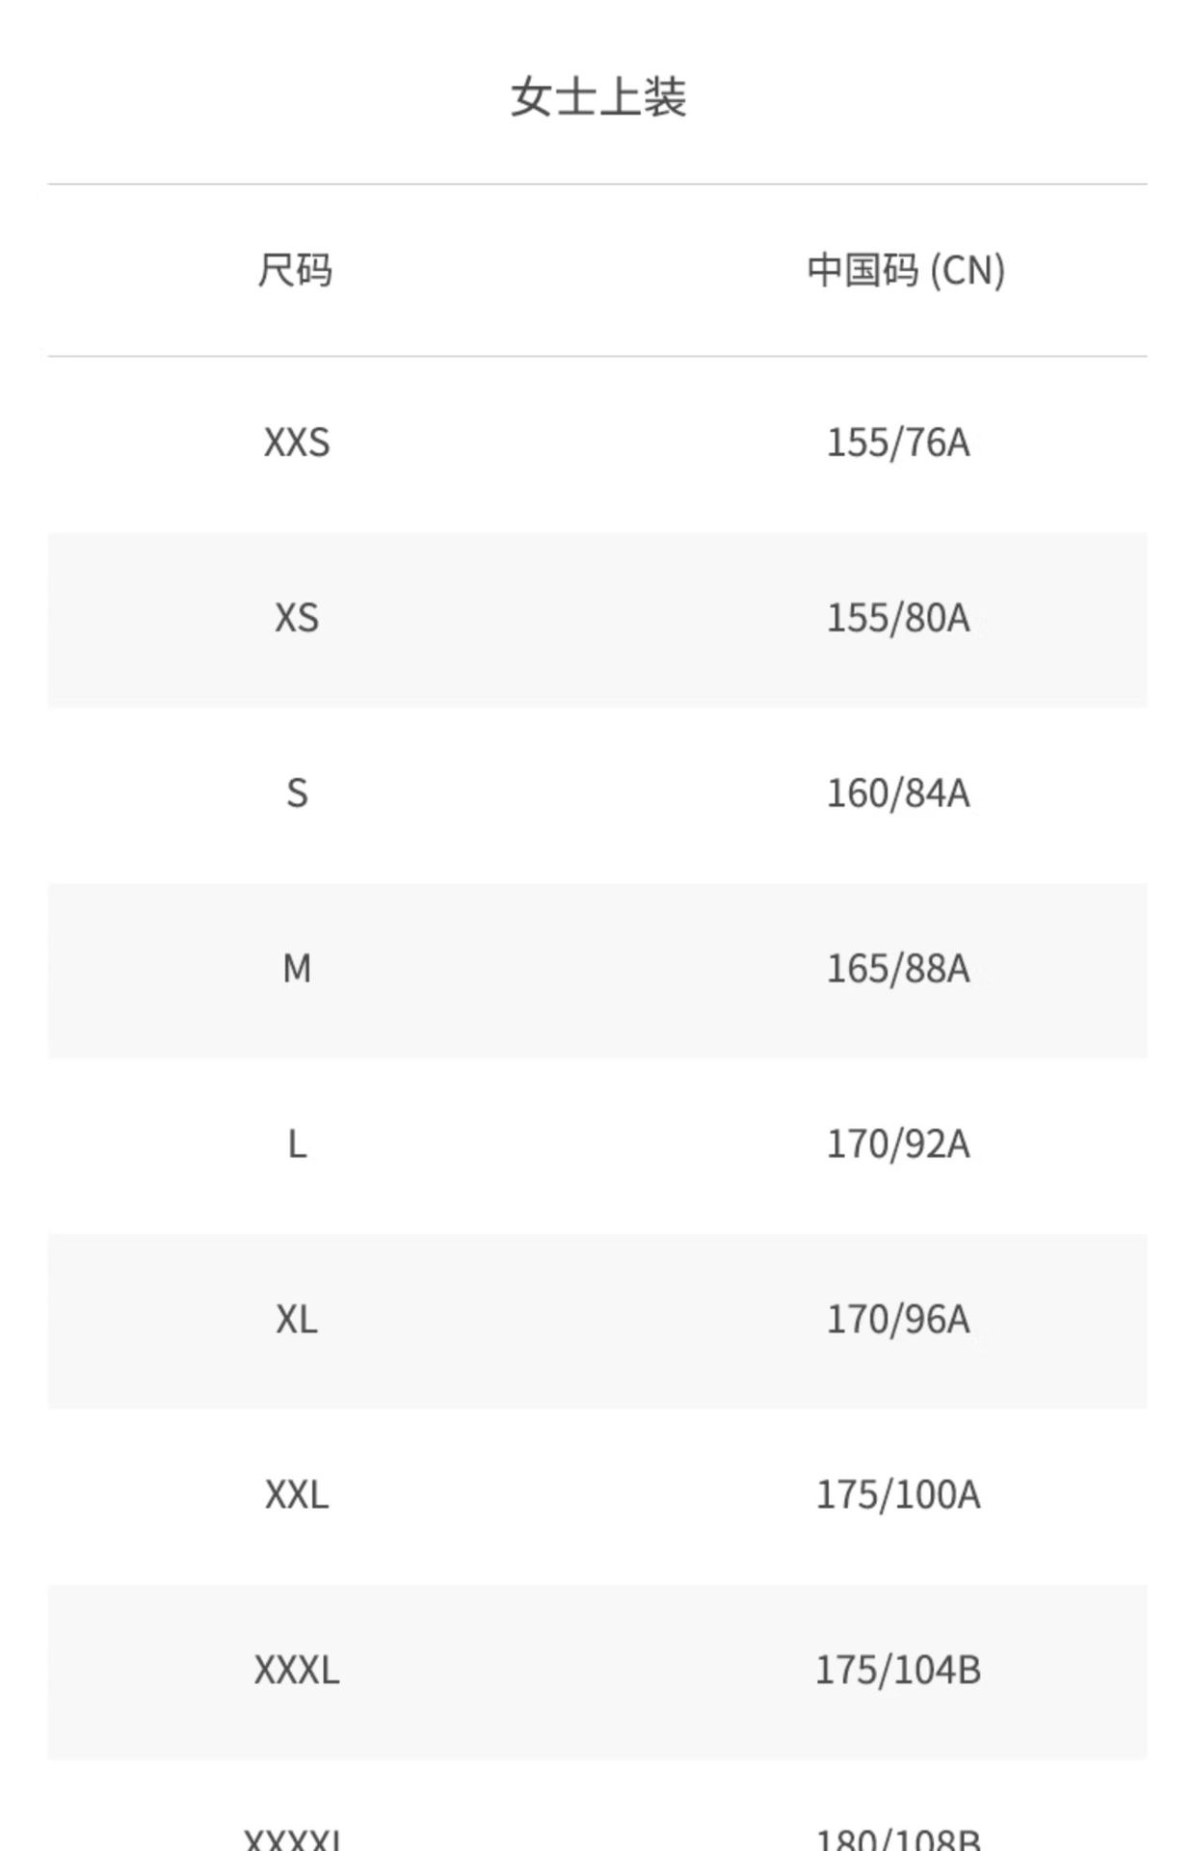Click the 175/100A value
The width and height of the screenshot is (1195, 1851).
point(898,1495)
